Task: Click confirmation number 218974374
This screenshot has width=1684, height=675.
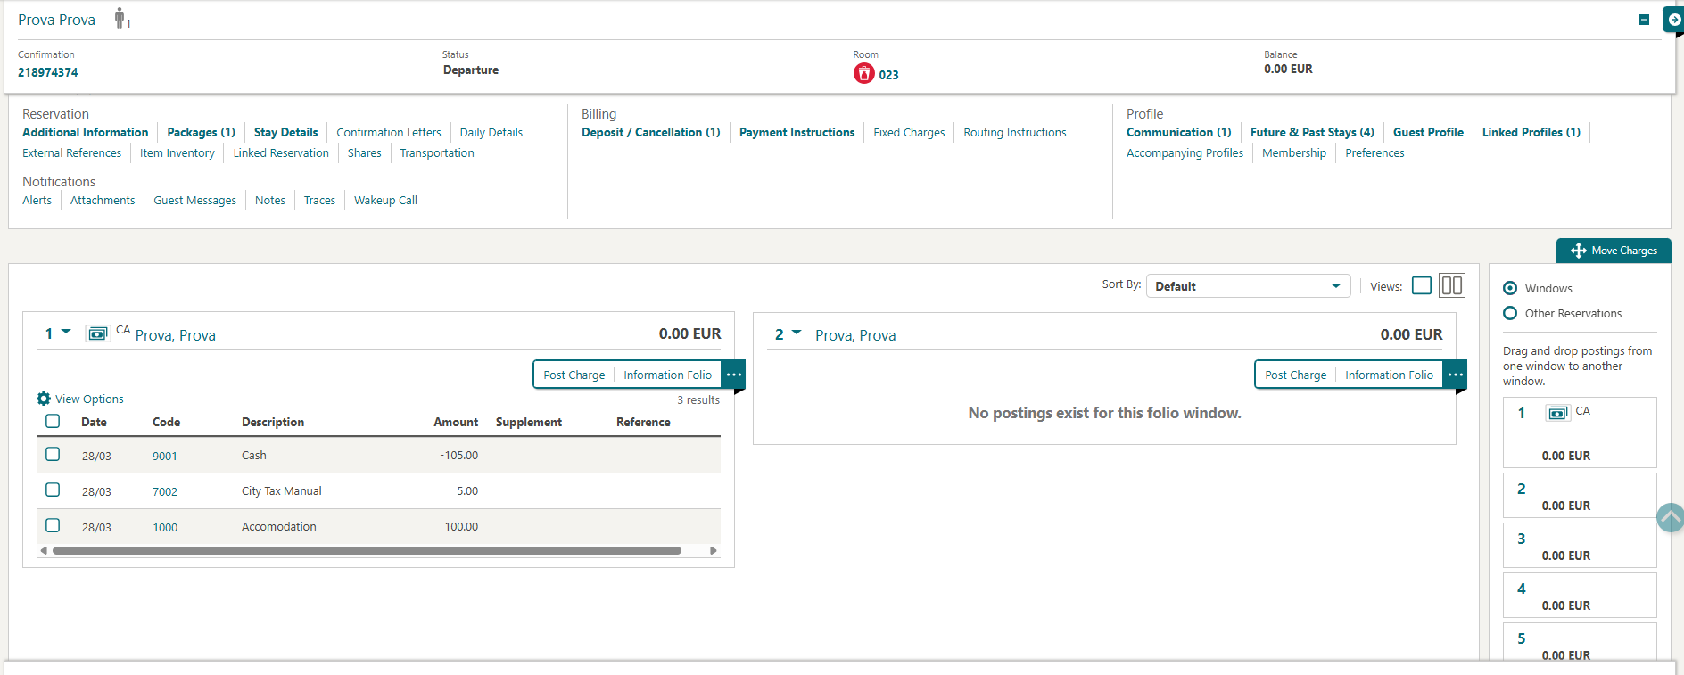Action: tap(48, 72)
